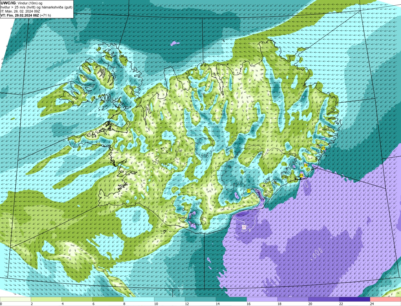Click the yellow gust label 27
The height and width of the screenshot is (306, 401).
[249, 191]
